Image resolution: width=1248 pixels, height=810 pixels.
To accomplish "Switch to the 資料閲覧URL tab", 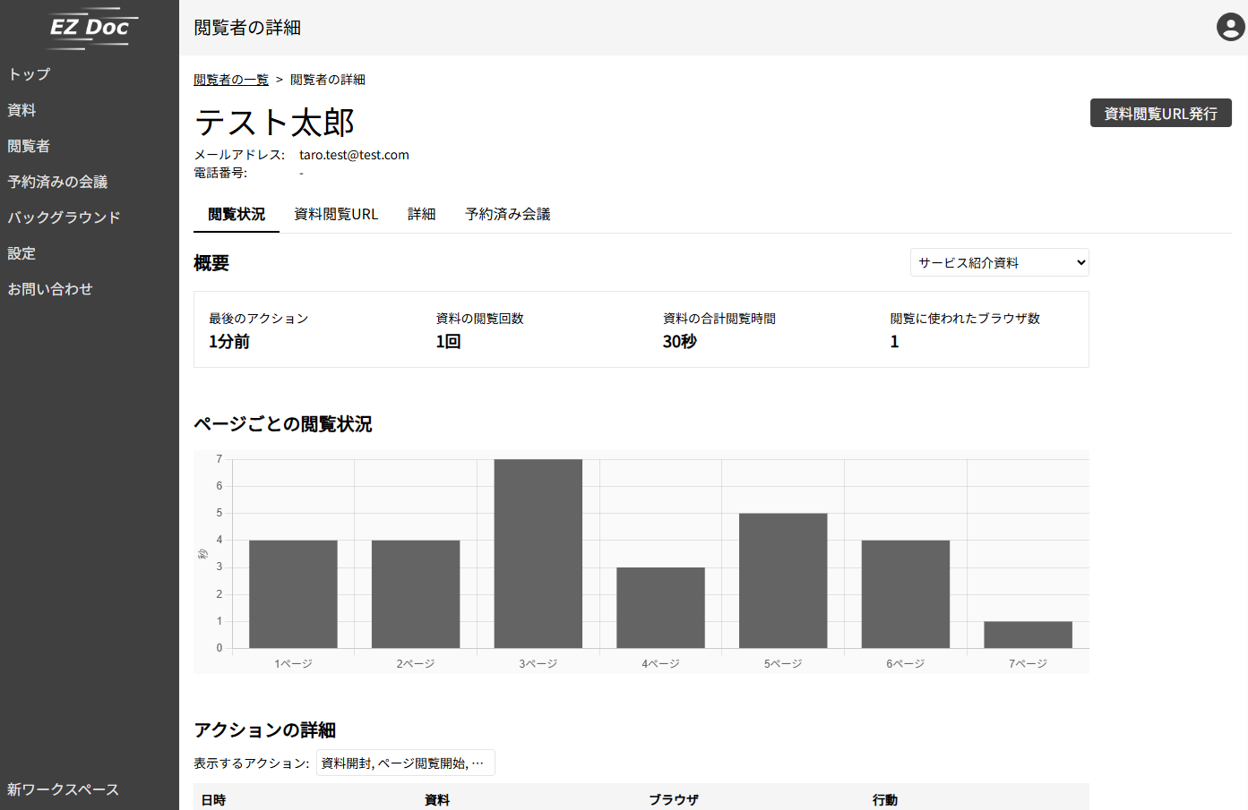I will (x=336, y=215).
